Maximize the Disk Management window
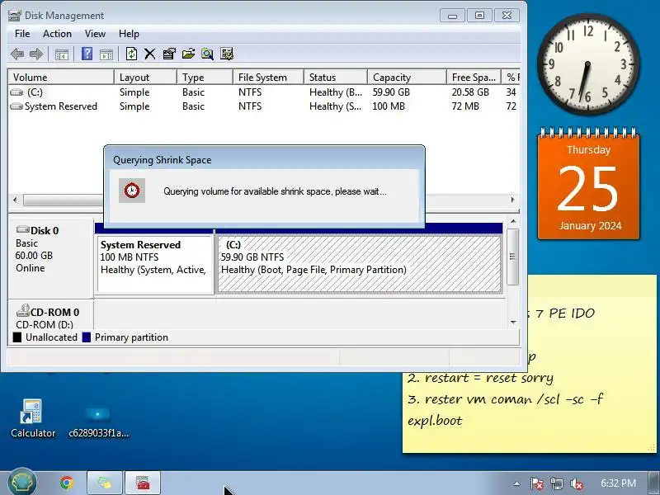Image resolution: width=660 pixels, height=495 pixels. (479, 16)
